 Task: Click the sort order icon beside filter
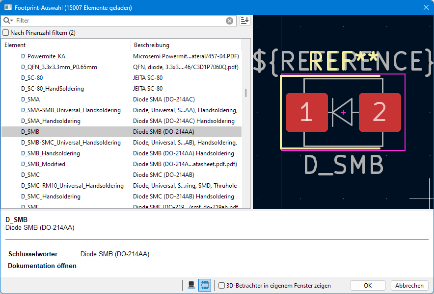[244, 21]
